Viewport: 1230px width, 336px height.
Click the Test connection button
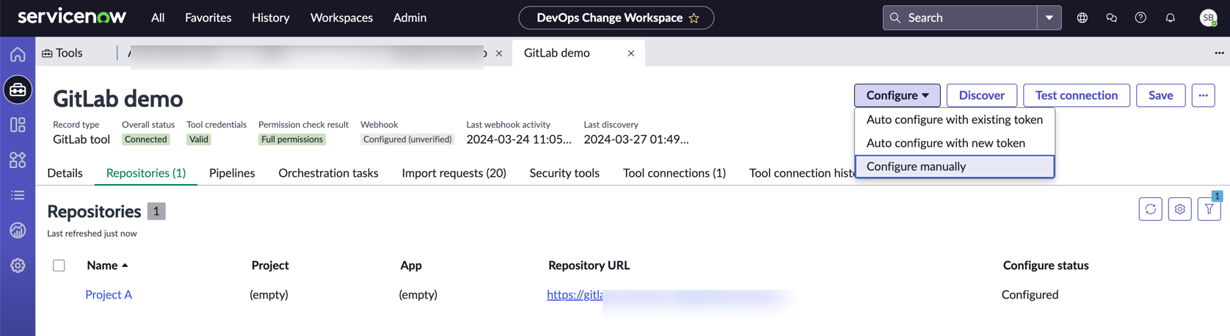1077,95
